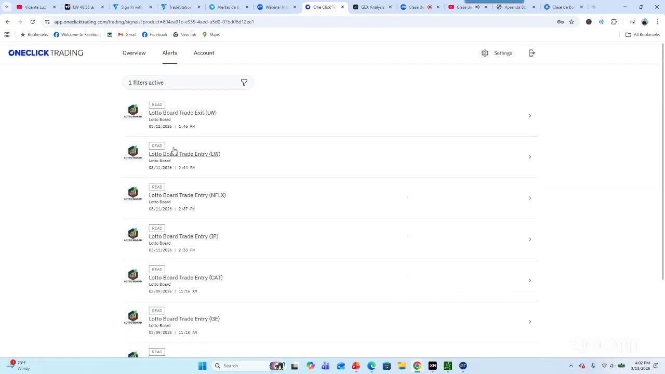The height and width of the screenshot is (374, 665).
Task: Click the taskbar microphone icon
Action: point(593,366)
